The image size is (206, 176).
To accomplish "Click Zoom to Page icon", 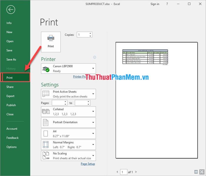I will pos(202,172).
